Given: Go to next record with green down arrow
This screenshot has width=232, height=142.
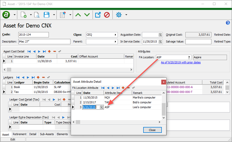Looking at the screenshot, I should [x=87, y=15].
